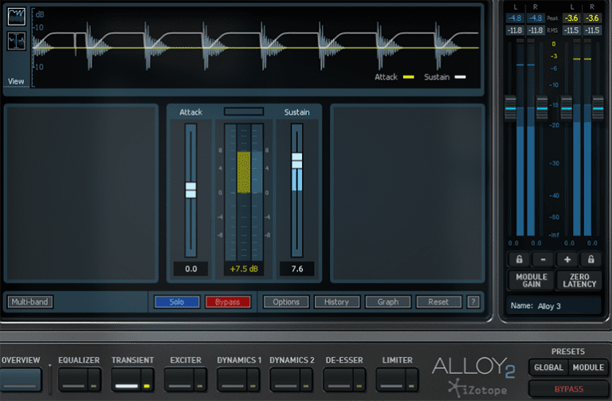Toggle the Limiter module power switch

coord(411,379)
